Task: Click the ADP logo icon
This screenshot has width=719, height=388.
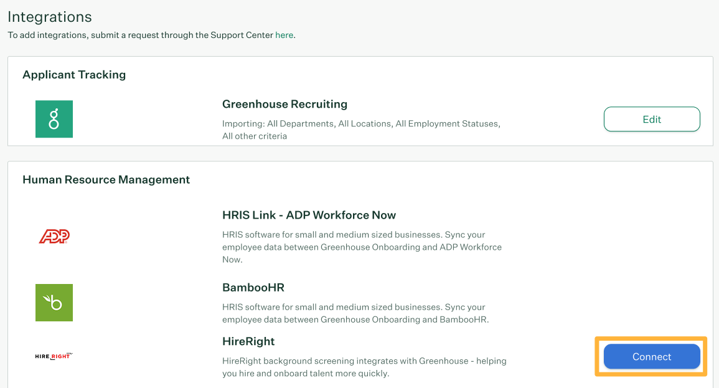Action: pos(54,236)
